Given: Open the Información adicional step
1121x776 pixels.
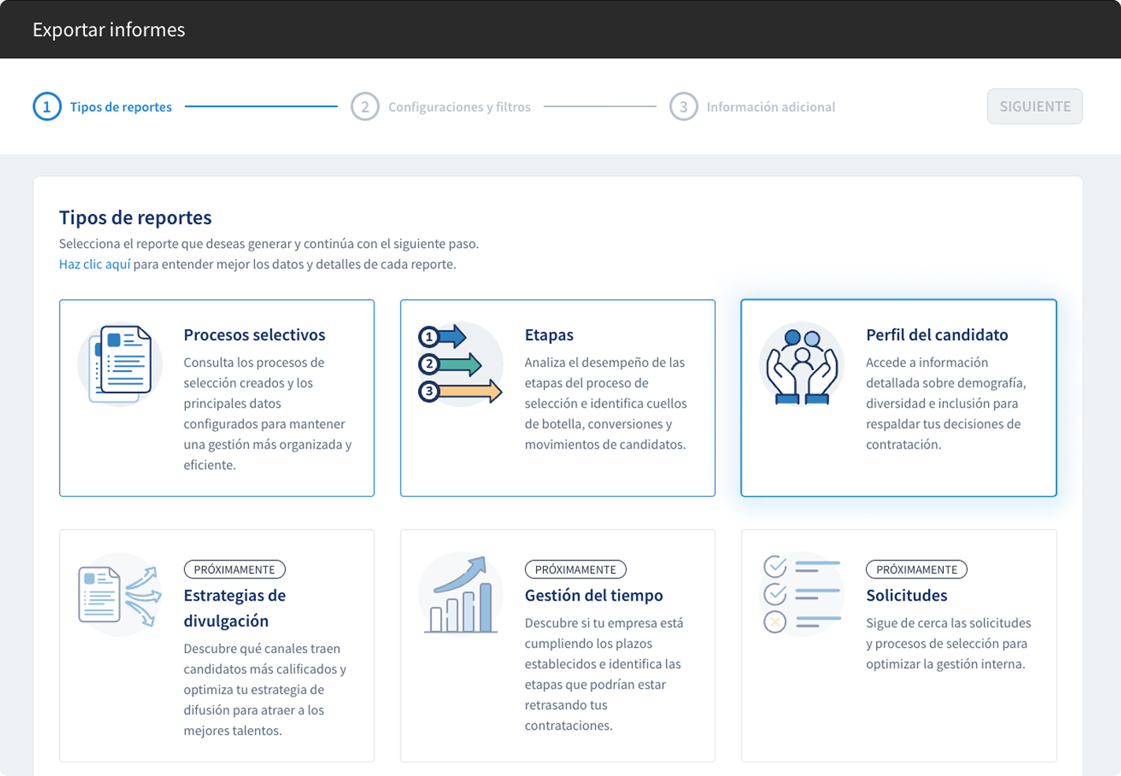Looking at the screenshot, I should (x=771, y=107).
